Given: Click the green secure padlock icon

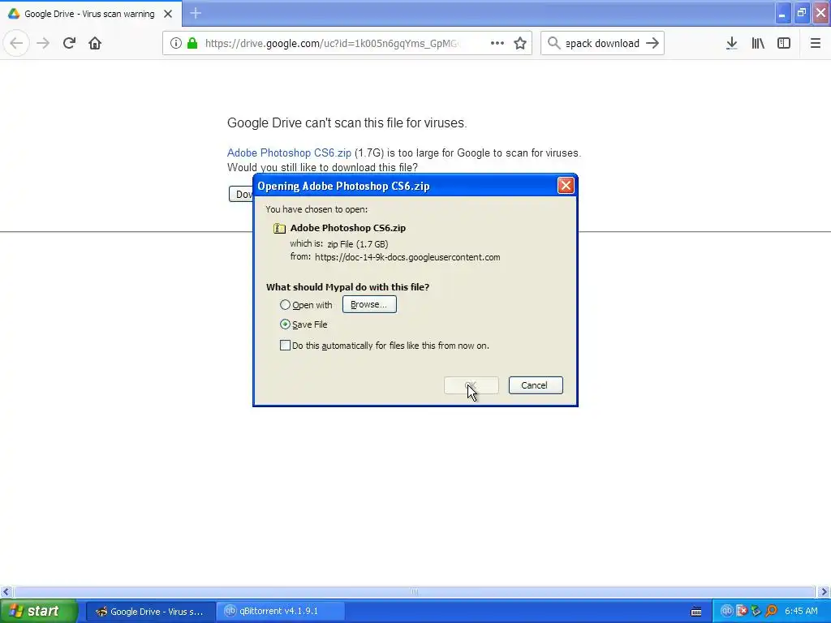Looking at the screenshot, I should tap(193, 44).
